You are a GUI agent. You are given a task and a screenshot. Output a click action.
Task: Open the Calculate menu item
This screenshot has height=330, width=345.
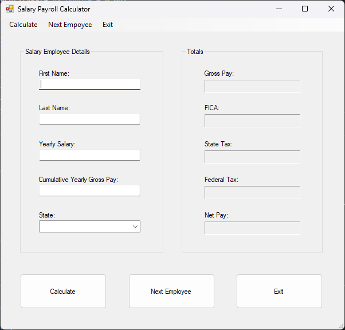23,25
